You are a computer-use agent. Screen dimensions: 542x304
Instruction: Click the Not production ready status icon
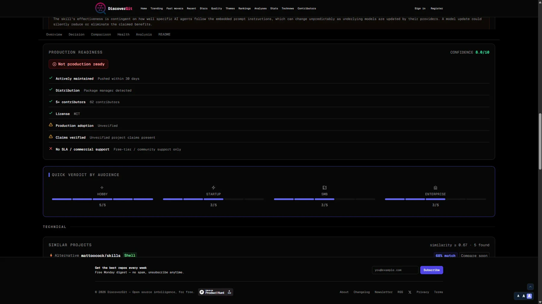click(54, 64)
